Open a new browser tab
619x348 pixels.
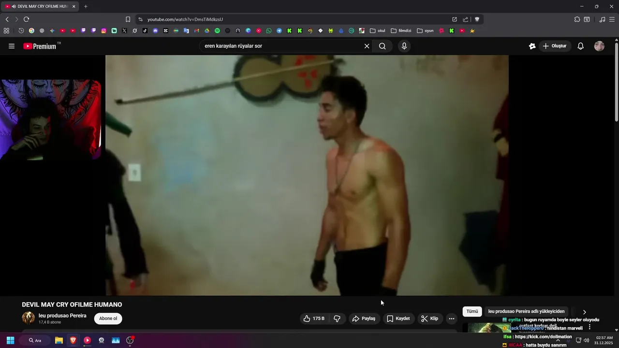click(86, 6)
